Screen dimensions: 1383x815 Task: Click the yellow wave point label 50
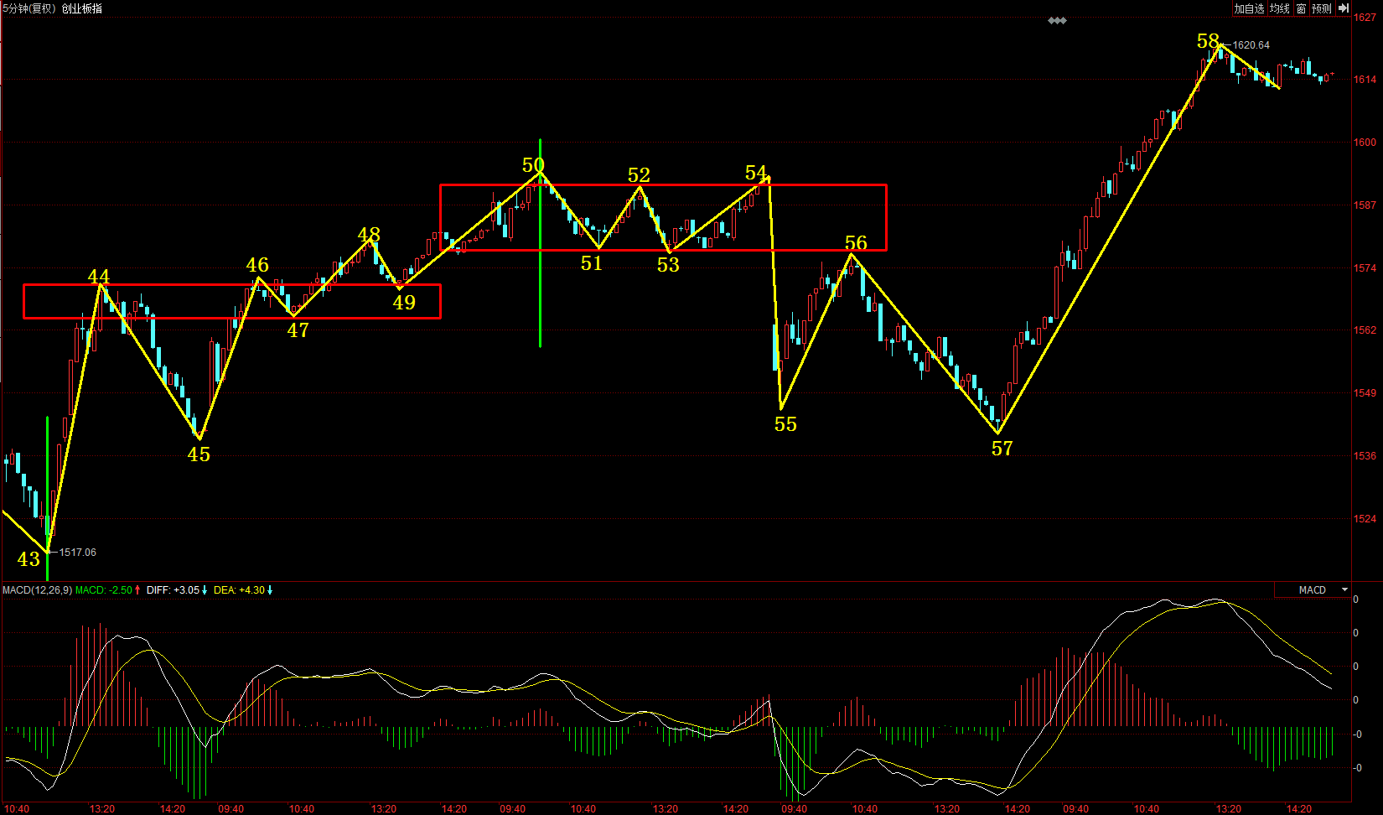(x=533, y=165)
